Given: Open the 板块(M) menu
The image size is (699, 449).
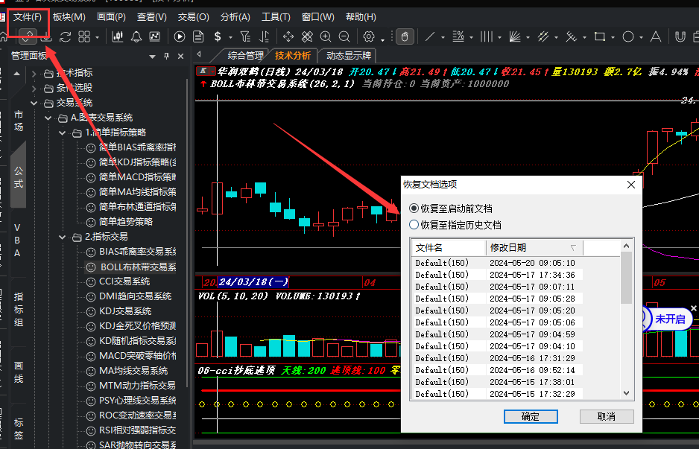Looking at the screenshot, I should pos(69,17).
